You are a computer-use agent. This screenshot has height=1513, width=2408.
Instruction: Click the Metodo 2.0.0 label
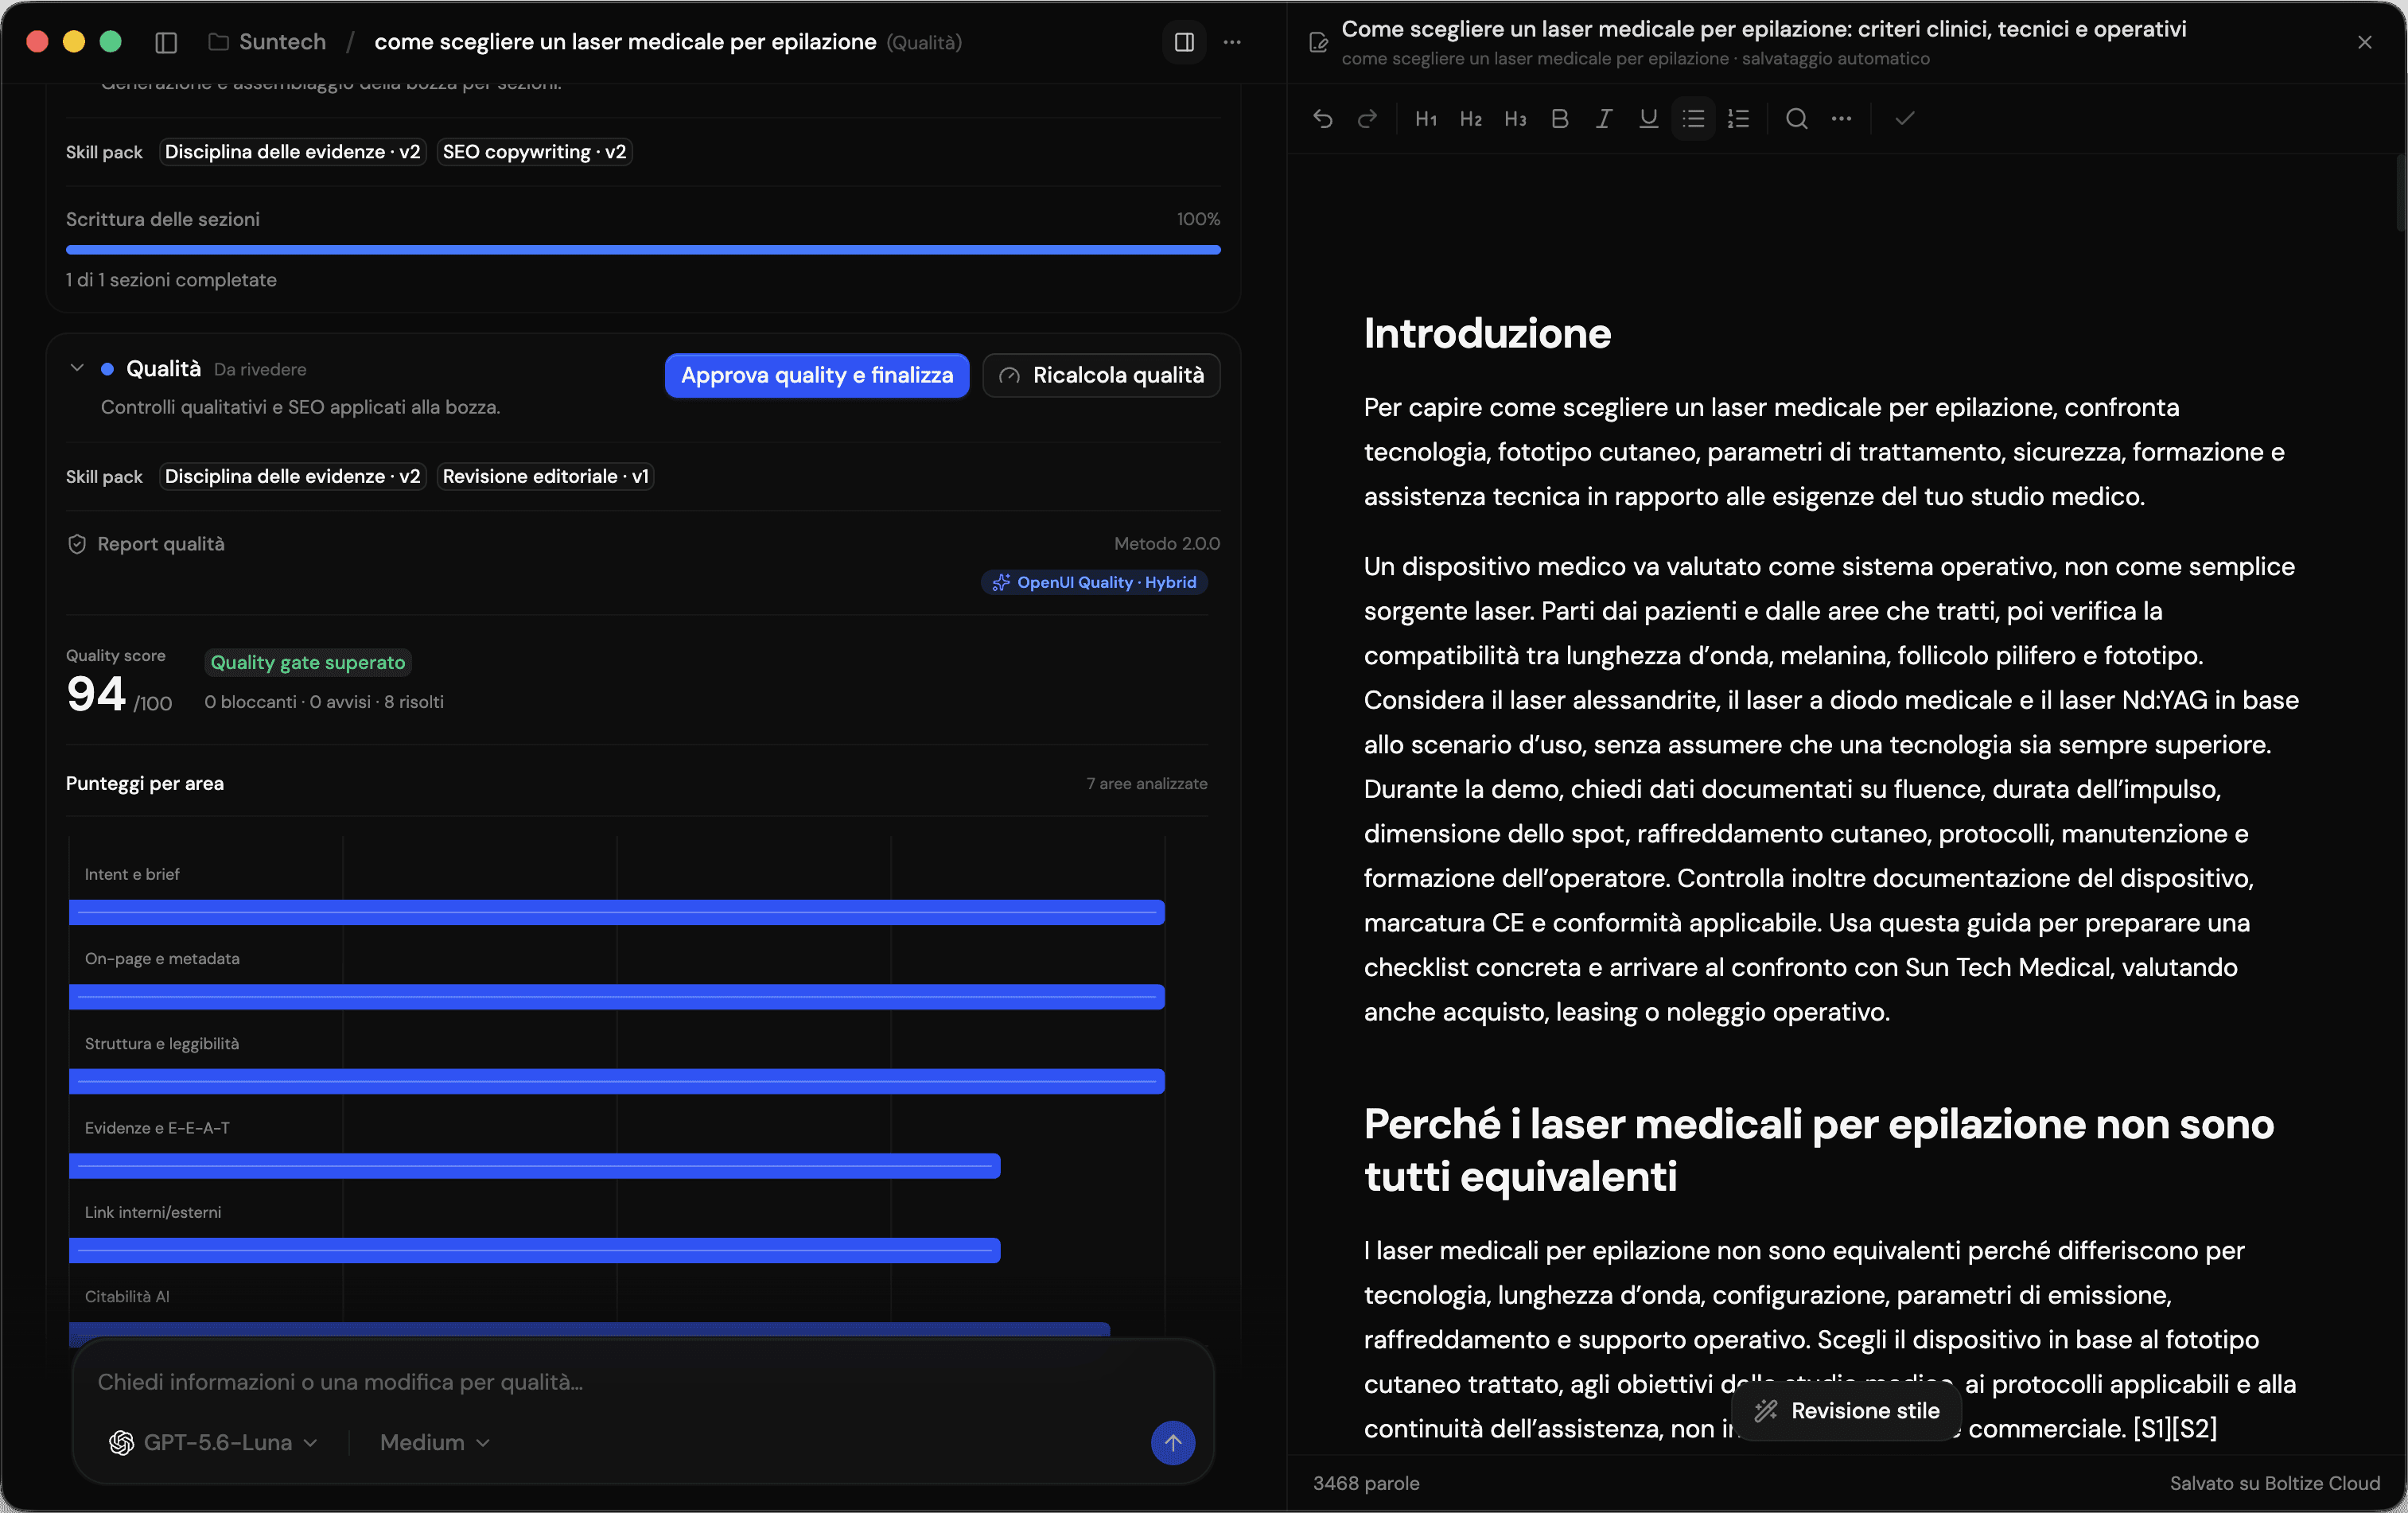point(1167,543)
